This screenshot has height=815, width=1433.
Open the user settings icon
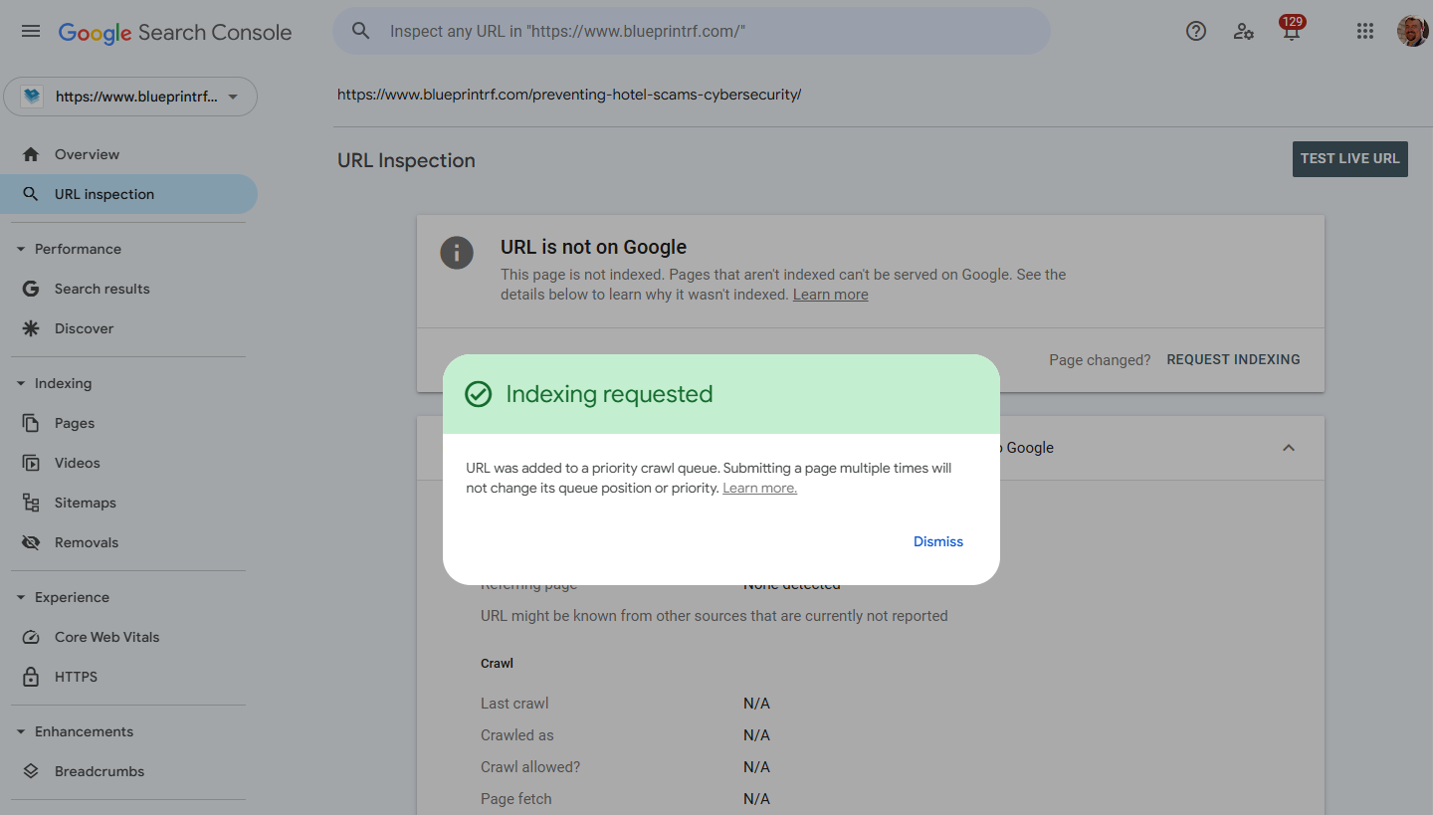(x=1244, y=32)
